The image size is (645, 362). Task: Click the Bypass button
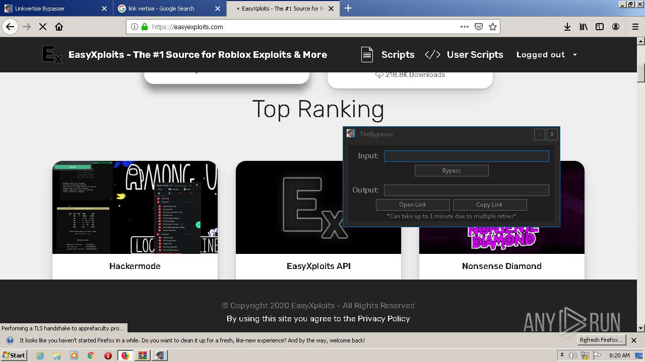click(x=451, y=171)
